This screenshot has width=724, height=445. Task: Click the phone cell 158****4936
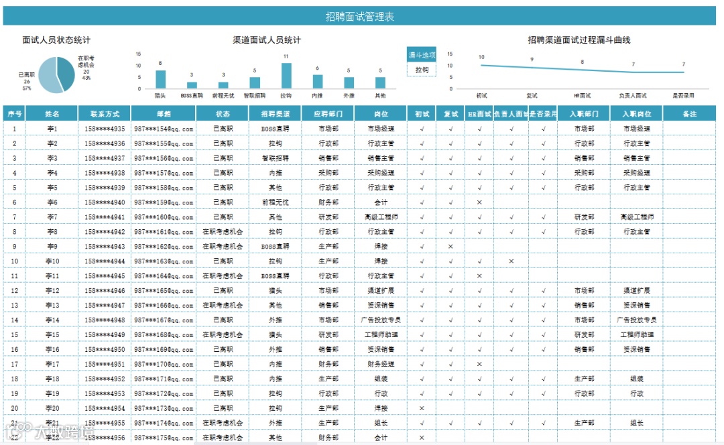click(x=105, y=143)
